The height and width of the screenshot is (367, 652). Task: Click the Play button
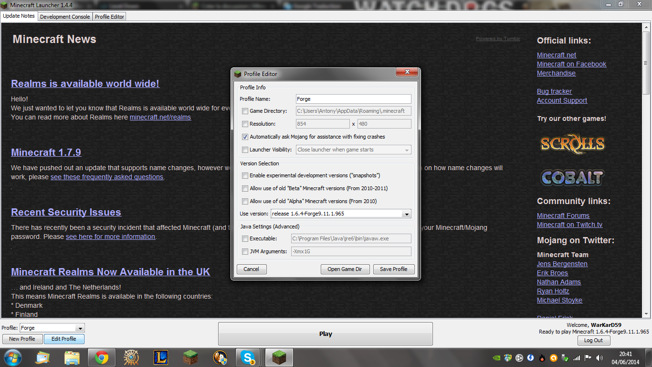click(326, 334)
